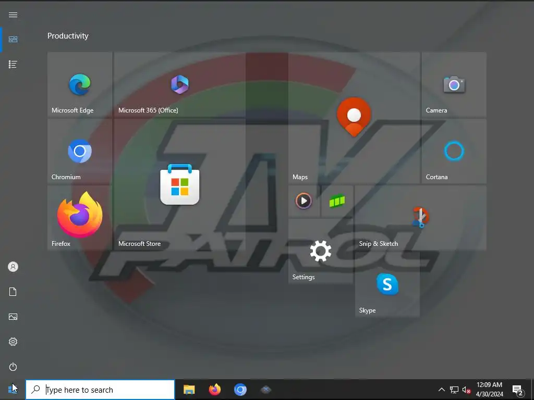Image resolution: width=534 pixels, height=400 pixels.
Task: Open the Microsoft Edge tile
Action: pos(80,84)
